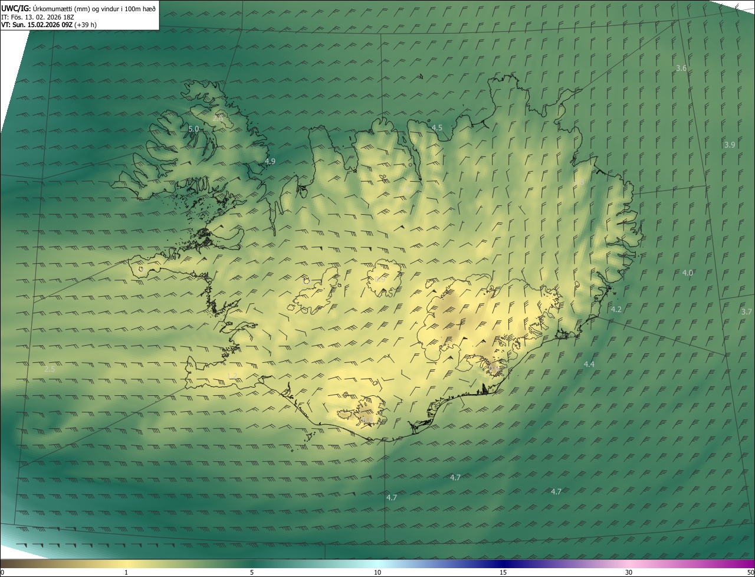Click the '3.9' value on the map
This screenshot has width=755, height=577.
pos(730,145)
